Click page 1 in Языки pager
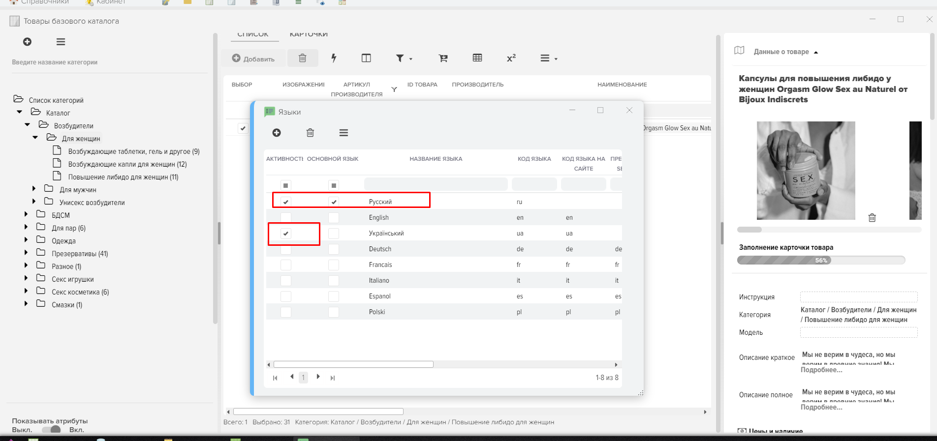This screenshot has width=937, height=441. coord(303,378)
